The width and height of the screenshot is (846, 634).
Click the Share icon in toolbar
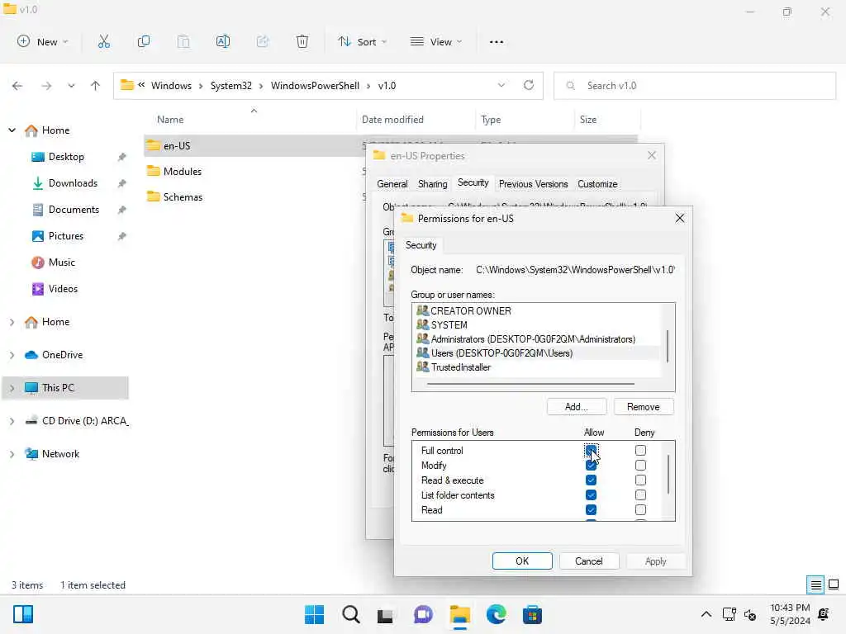[x=263, y=41]
